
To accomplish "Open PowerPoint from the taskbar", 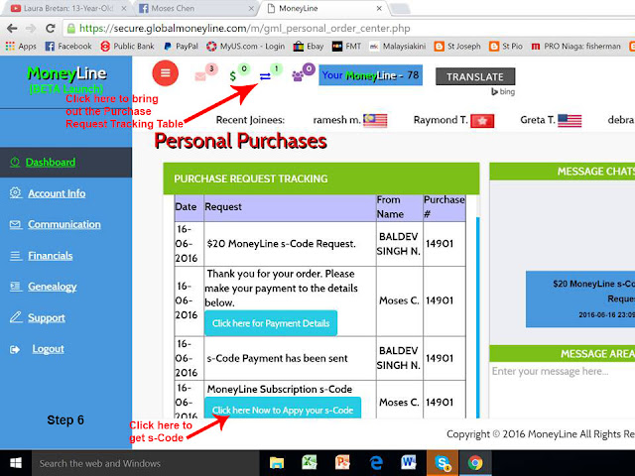I will [x=342, y=463].
